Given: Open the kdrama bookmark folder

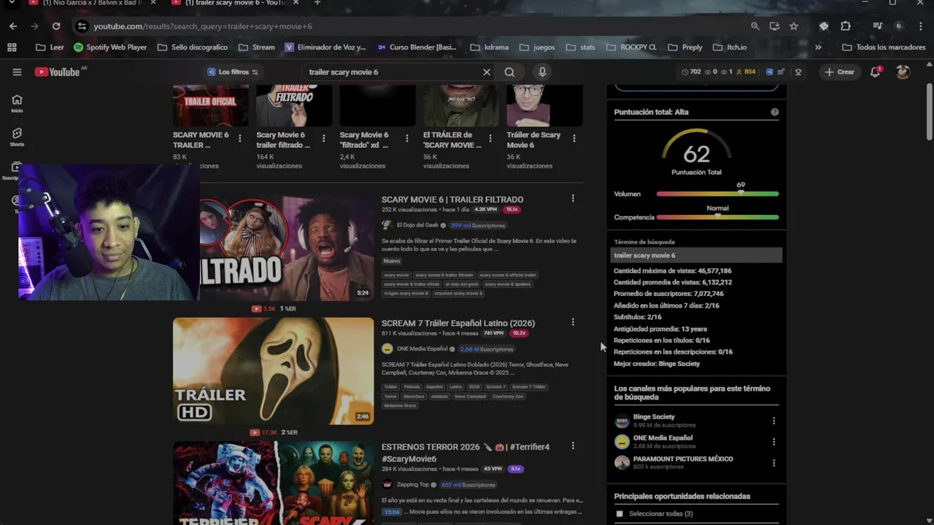Looking at the screenshot, I should pos(490,47).
